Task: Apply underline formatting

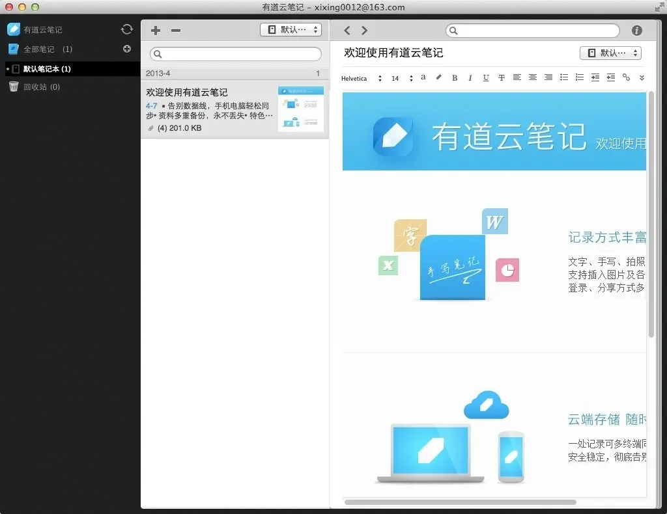Action: click(x=485, y=78)
